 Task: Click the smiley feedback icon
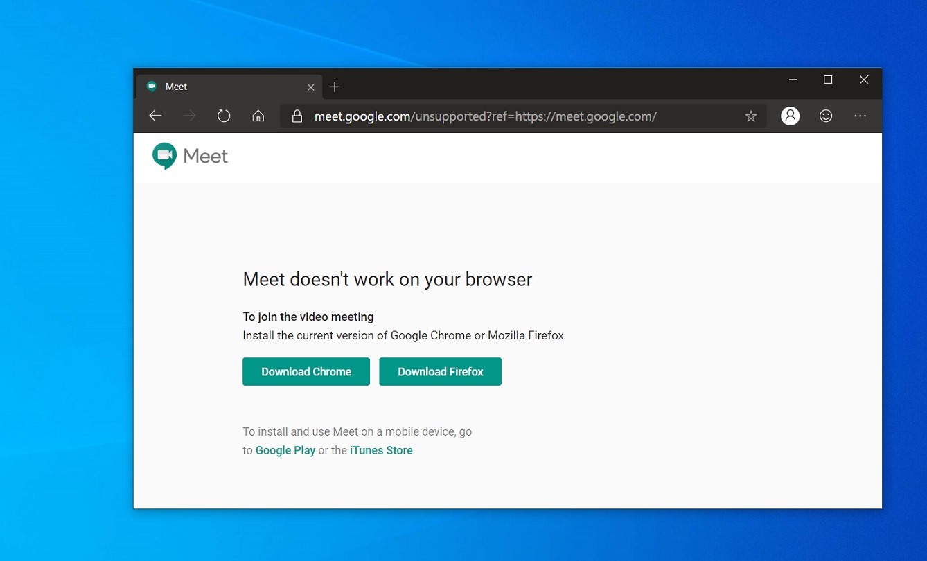tap(826, 116)
